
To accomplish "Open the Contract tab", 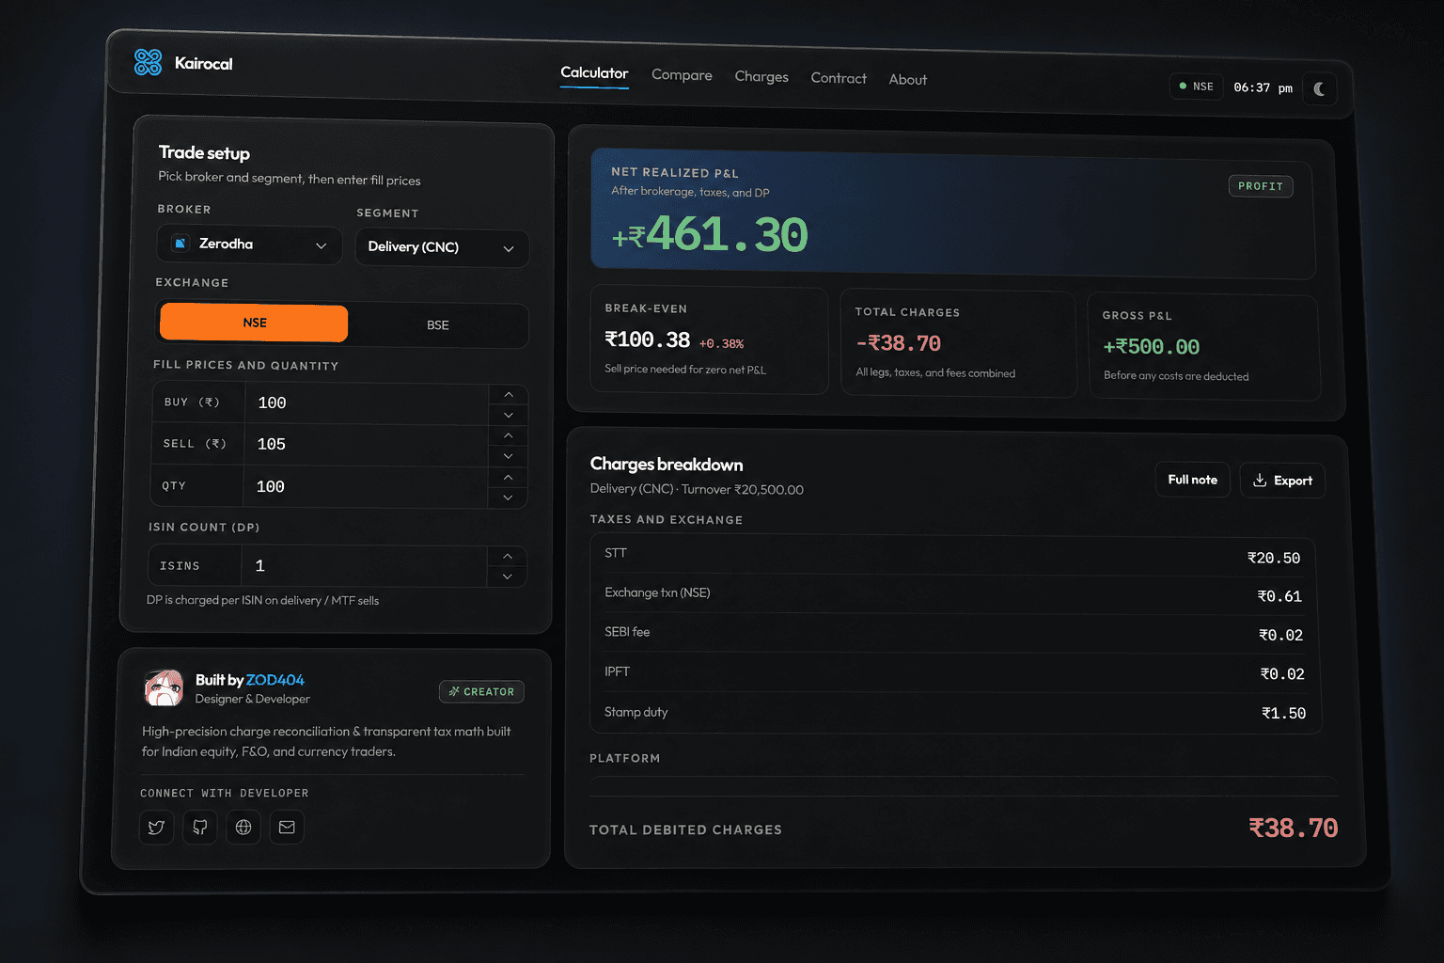I will [x=839, y=78].
